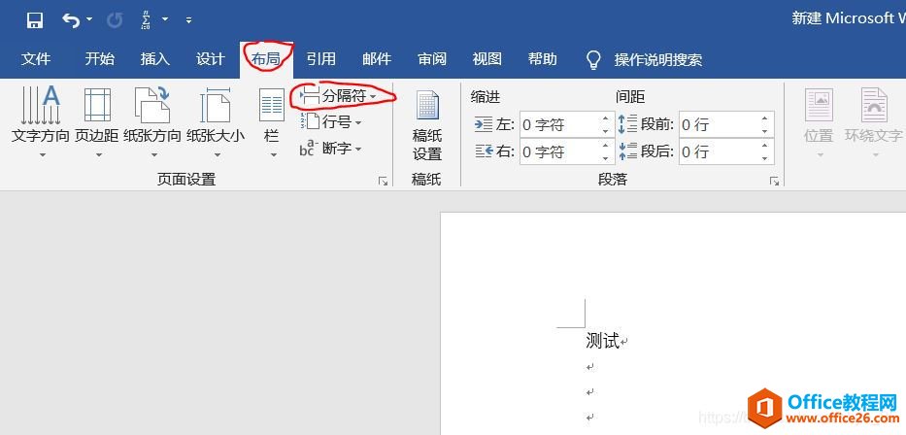The image size is (906, 435).
Task: Switch to the 引用 tab
Action: tap(321, 59)
